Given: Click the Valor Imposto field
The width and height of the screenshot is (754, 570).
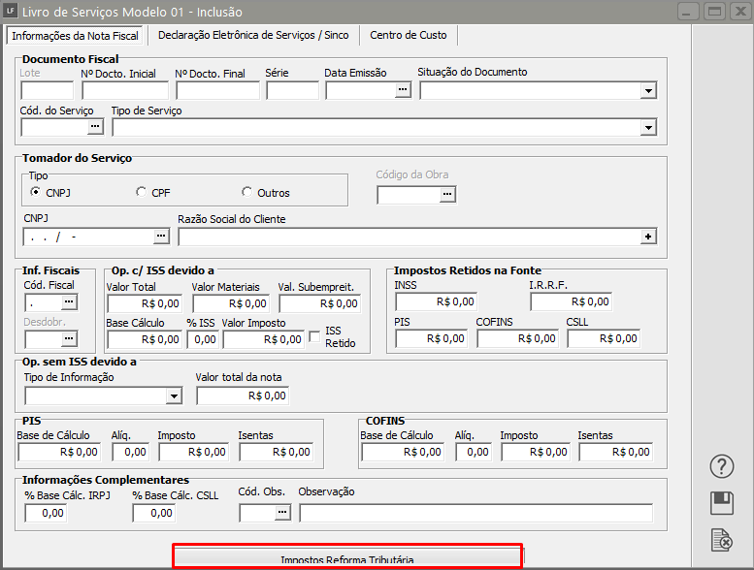Looking at the screenshot, I should point(264,339).
